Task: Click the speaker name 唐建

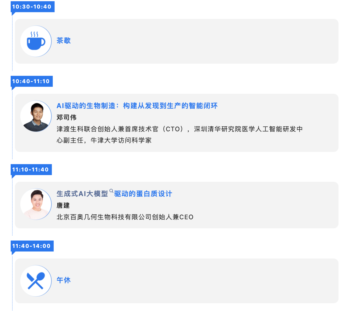Action: [x=63, y=206]
